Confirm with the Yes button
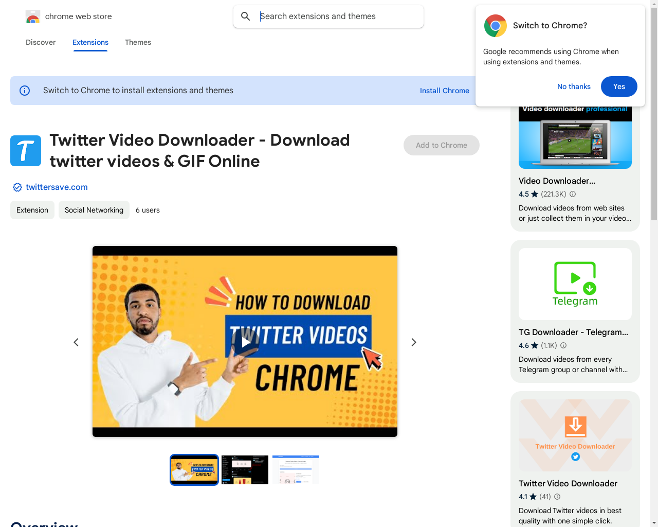 click(619, 86)
